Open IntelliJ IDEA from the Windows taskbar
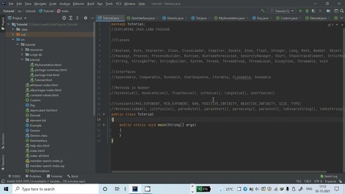Viewport: 345px width, 194px height. (135, 189)
